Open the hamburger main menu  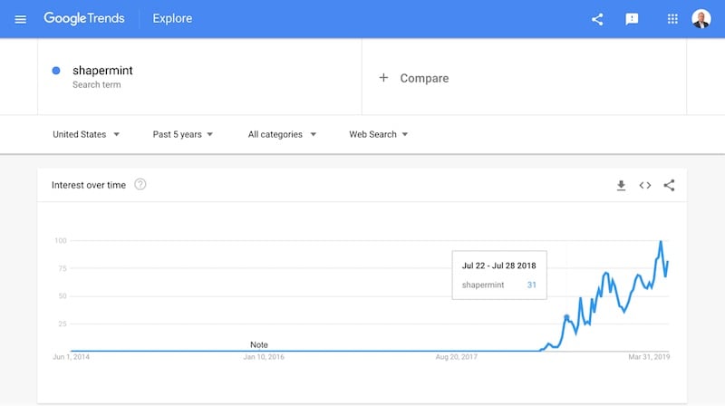click(20, 19)
